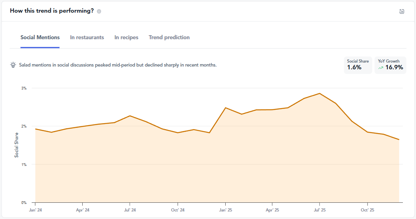Click the chart line peak at Jul' 25
Screen dimensions: 416x219
pos(320,93)
